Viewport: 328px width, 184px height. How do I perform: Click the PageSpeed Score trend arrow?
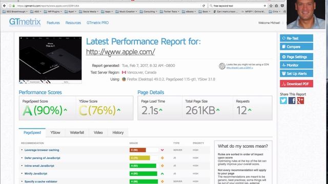click(66, 110)
